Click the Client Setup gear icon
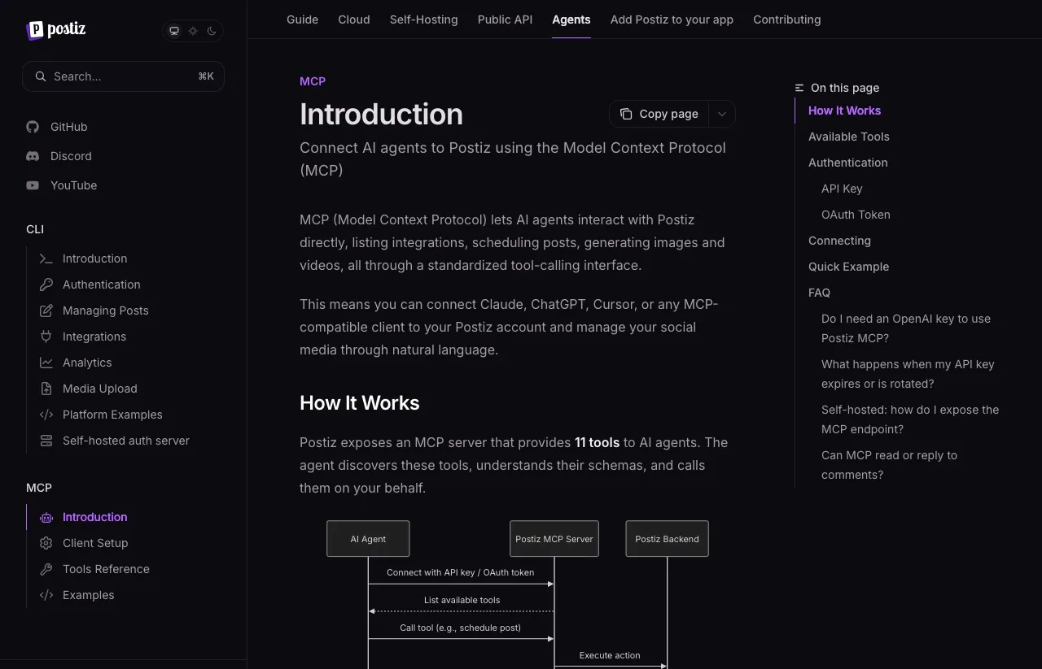 [46, 543]
